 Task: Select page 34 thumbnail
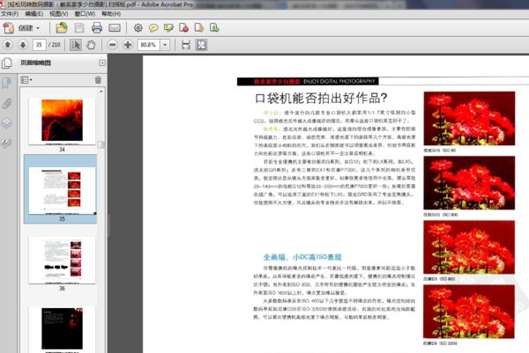click(62, 121)
